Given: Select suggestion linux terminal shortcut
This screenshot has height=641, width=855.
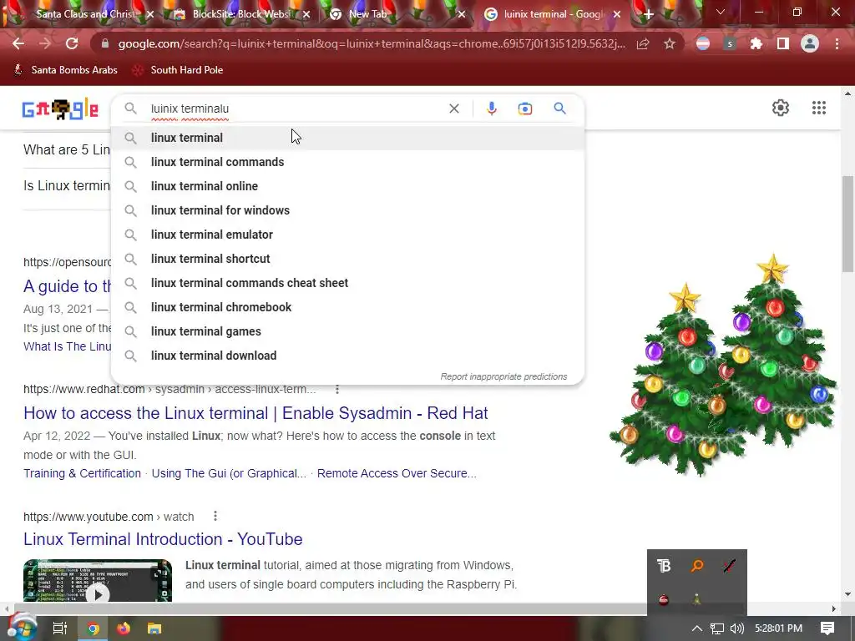Looking at the screenshot, I should 347,259.
